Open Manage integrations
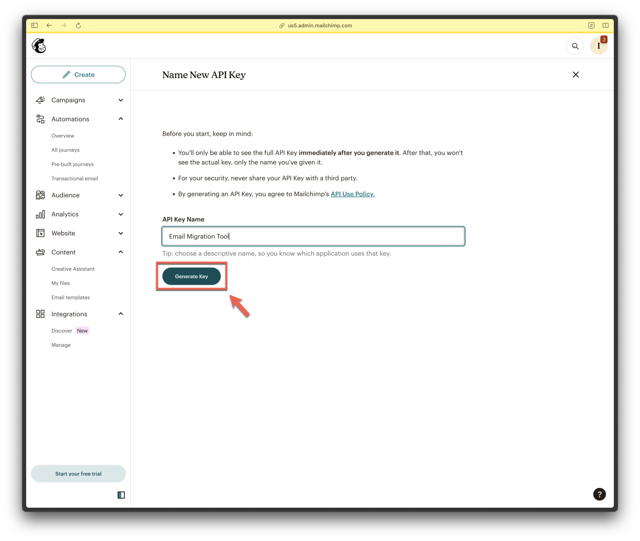 click(x=61, y=345)
